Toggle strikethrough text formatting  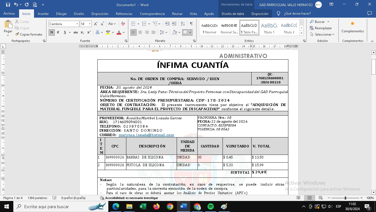pyautogui.click(x=75, y=33)
